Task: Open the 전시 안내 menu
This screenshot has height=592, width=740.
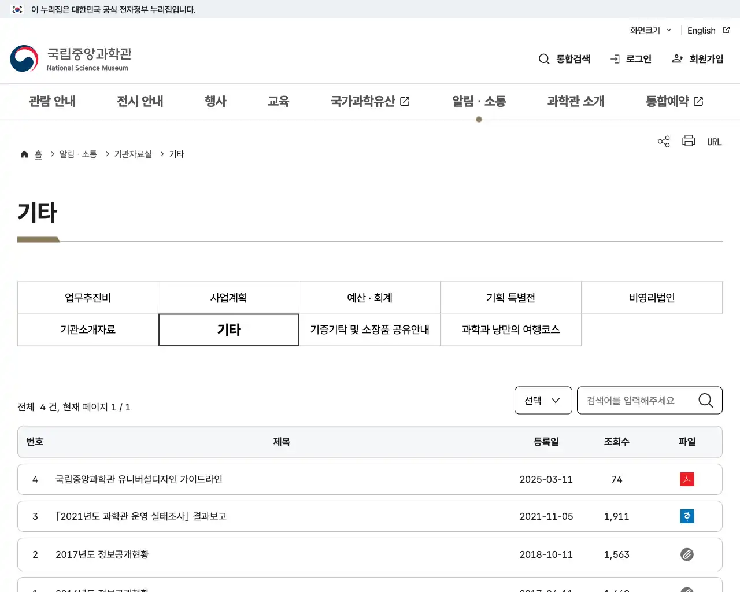Action: (139, 101)
